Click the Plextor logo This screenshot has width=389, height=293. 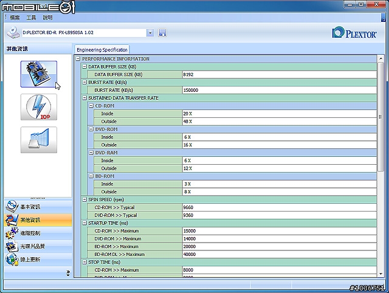tap(354, 32)
